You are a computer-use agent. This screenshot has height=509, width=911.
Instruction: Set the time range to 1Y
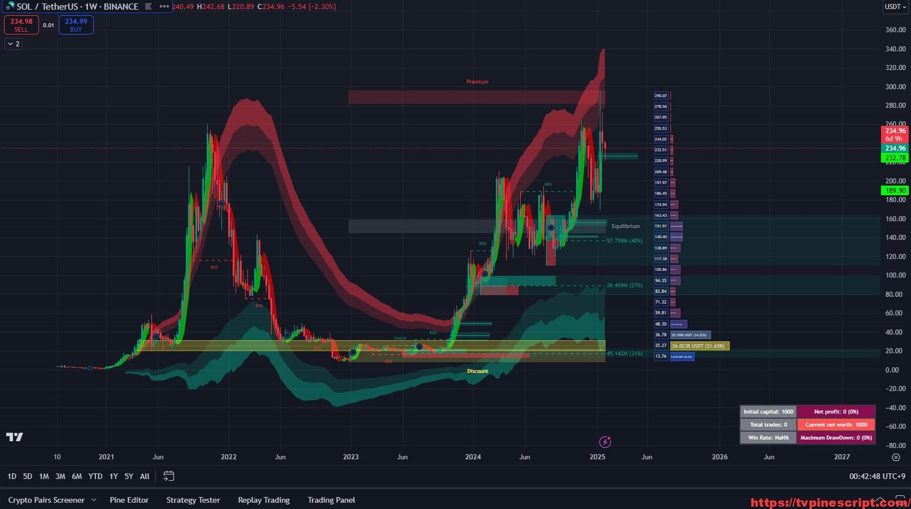113,477
